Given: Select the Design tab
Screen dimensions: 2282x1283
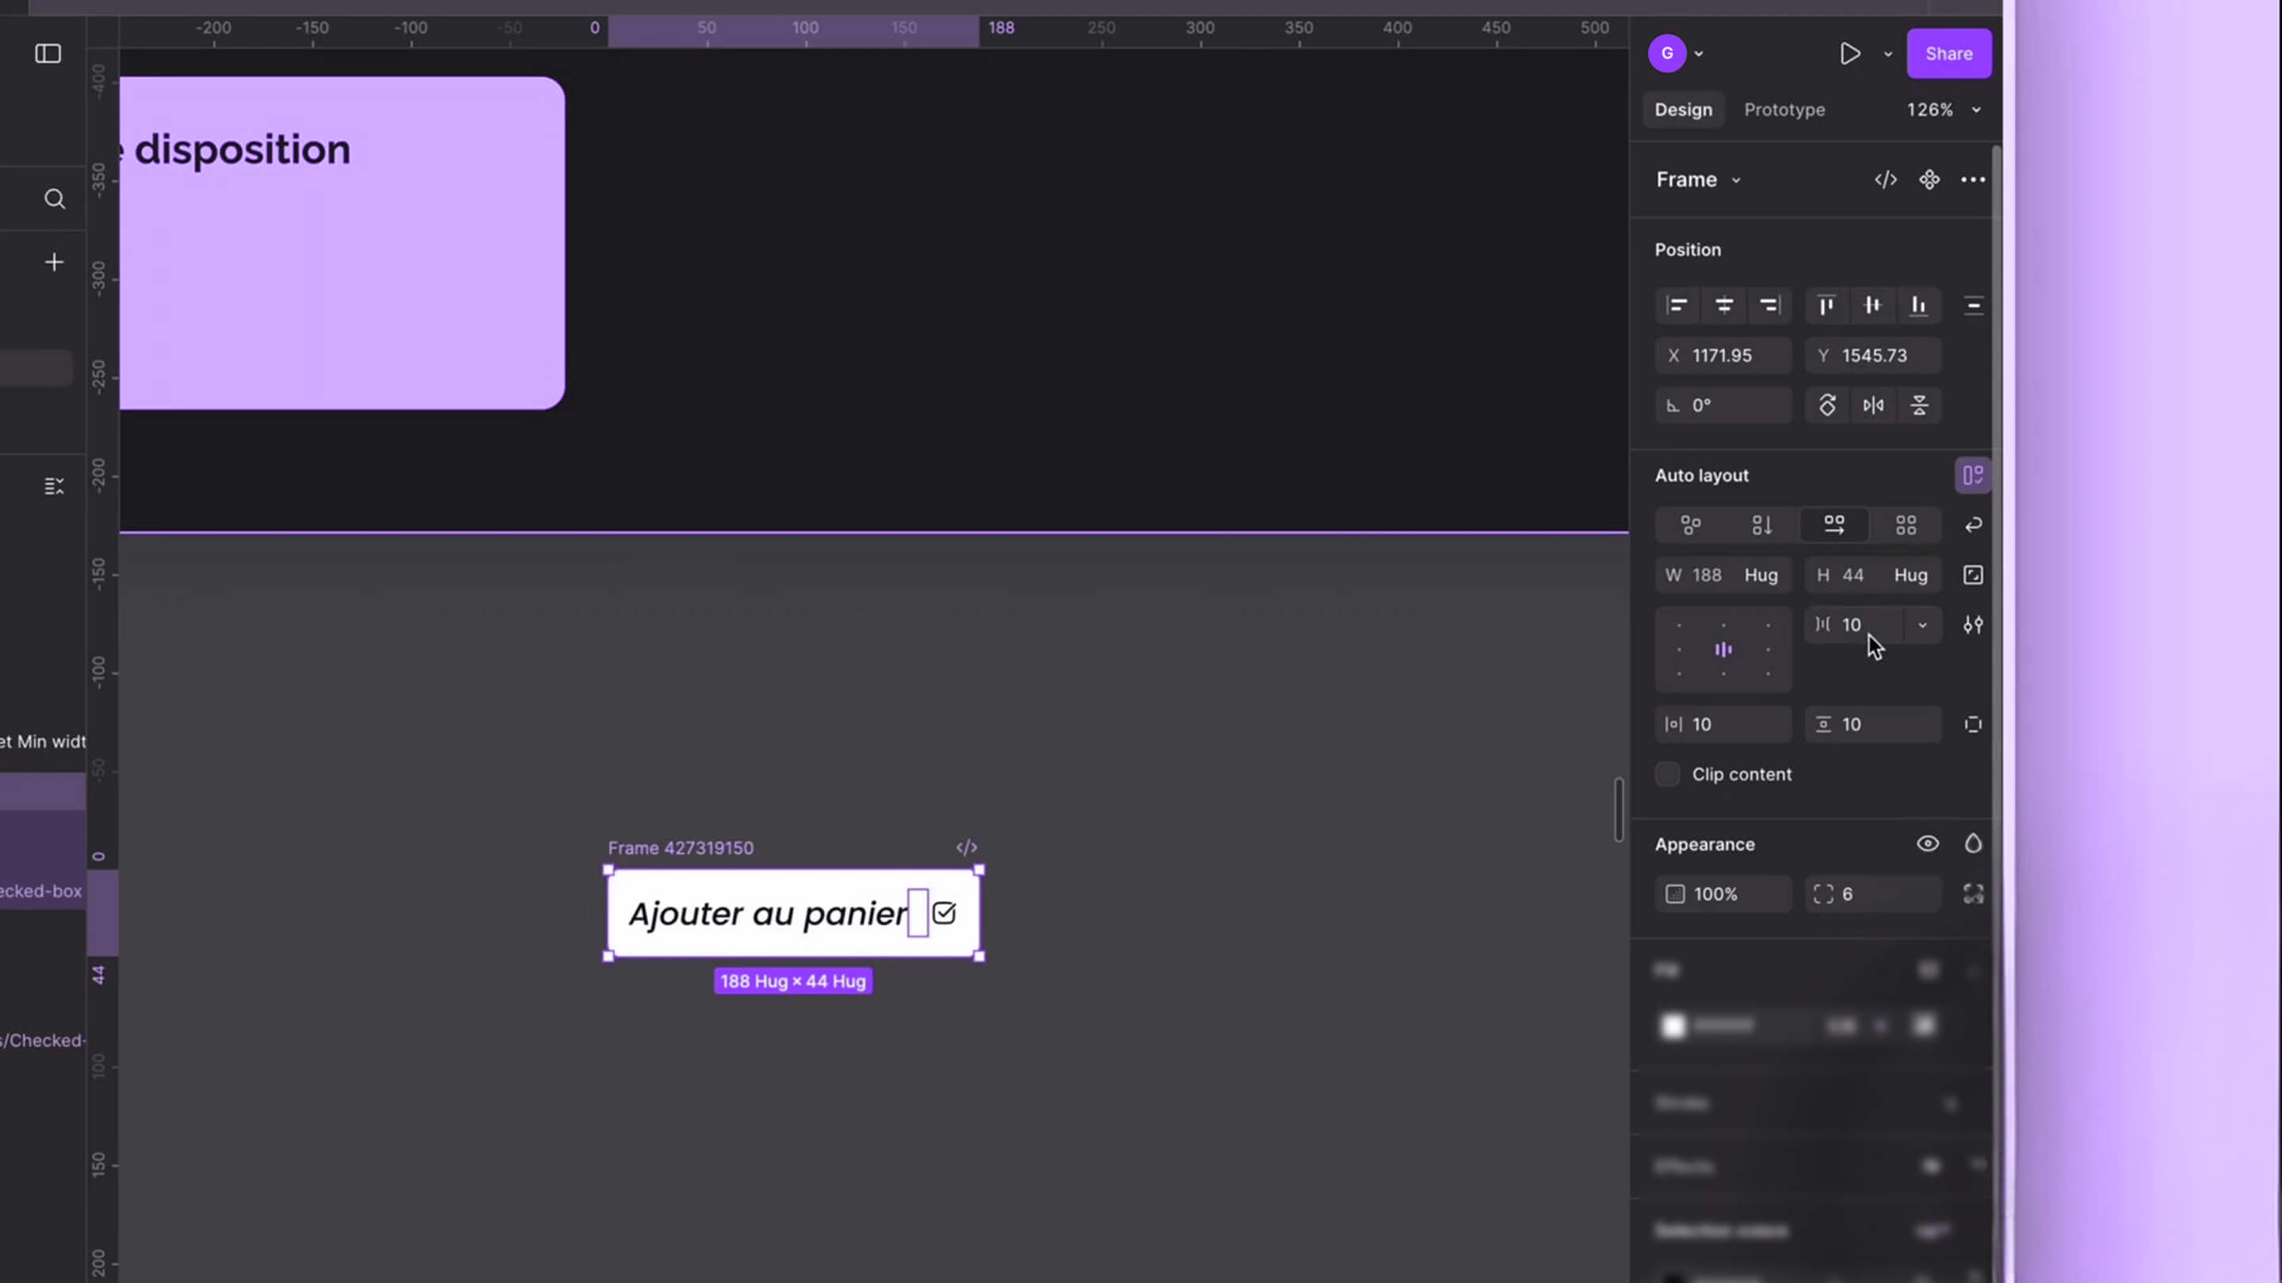Looking at the screenshot, I should coord(1683,110).
